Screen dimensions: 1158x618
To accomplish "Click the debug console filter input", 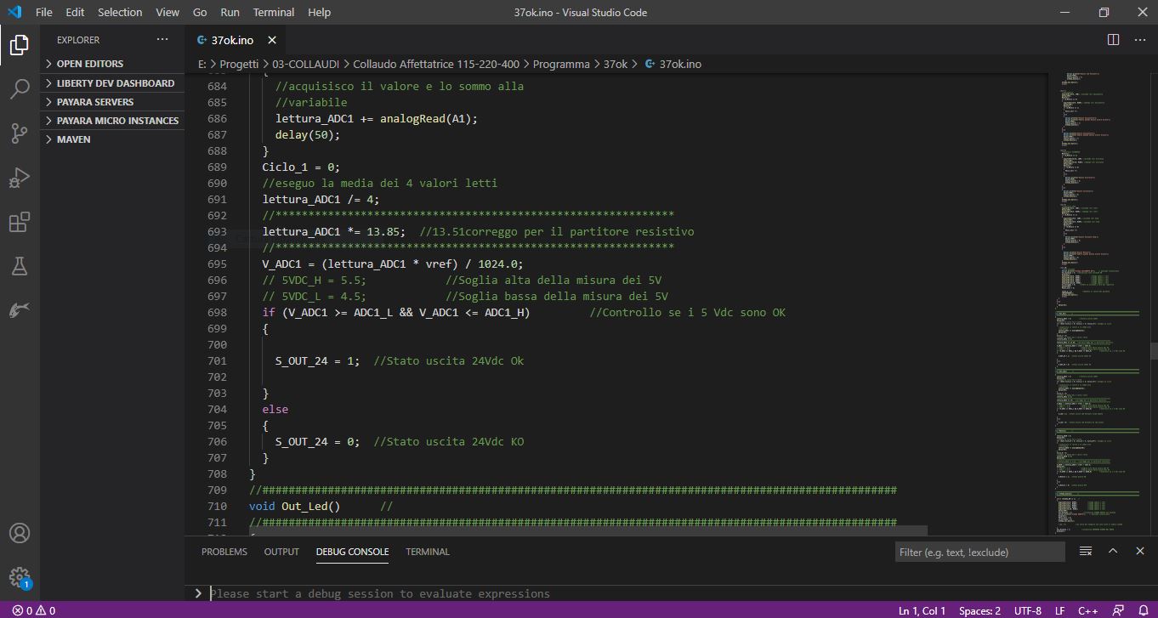I will (979, 553).
